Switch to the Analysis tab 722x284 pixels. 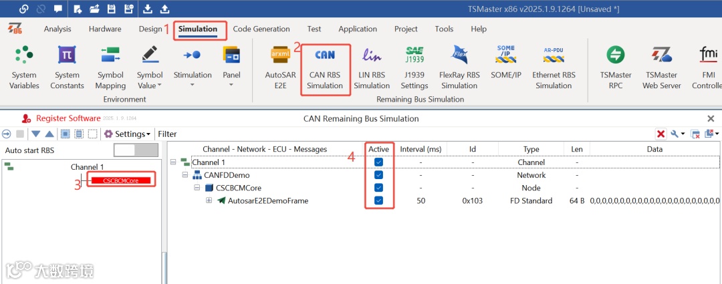57,29
